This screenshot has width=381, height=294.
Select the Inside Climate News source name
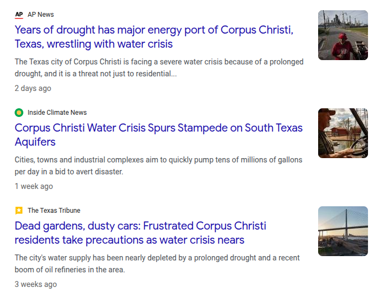(x=57, y=113)
